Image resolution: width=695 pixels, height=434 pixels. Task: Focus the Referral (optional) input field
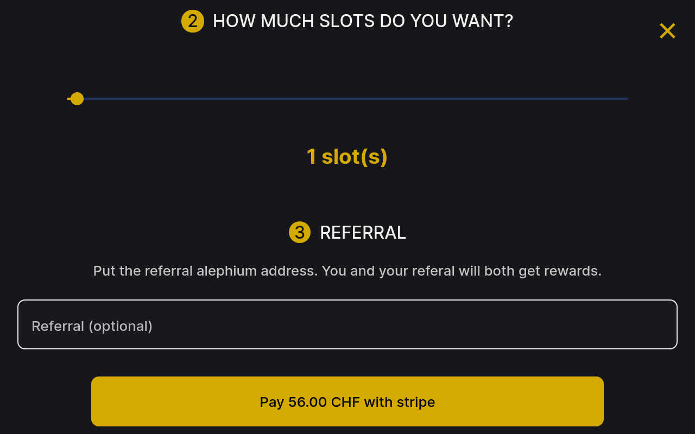[x=347, y=324]
